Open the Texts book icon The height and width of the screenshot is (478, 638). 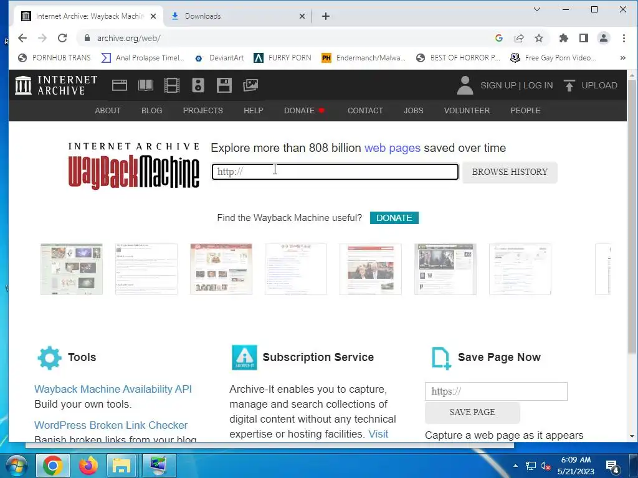click(146, 85)
